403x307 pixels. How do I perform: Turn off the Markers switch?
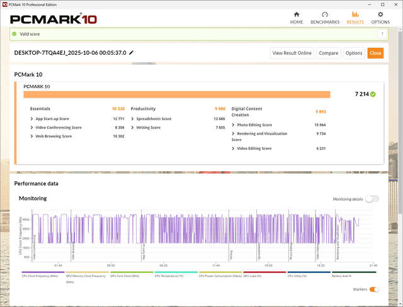pos(374,289)
